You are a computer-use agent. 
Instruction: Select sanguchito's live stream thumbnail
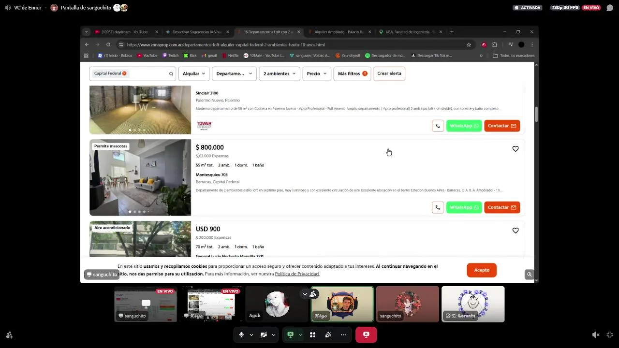[x=146, y=304]
